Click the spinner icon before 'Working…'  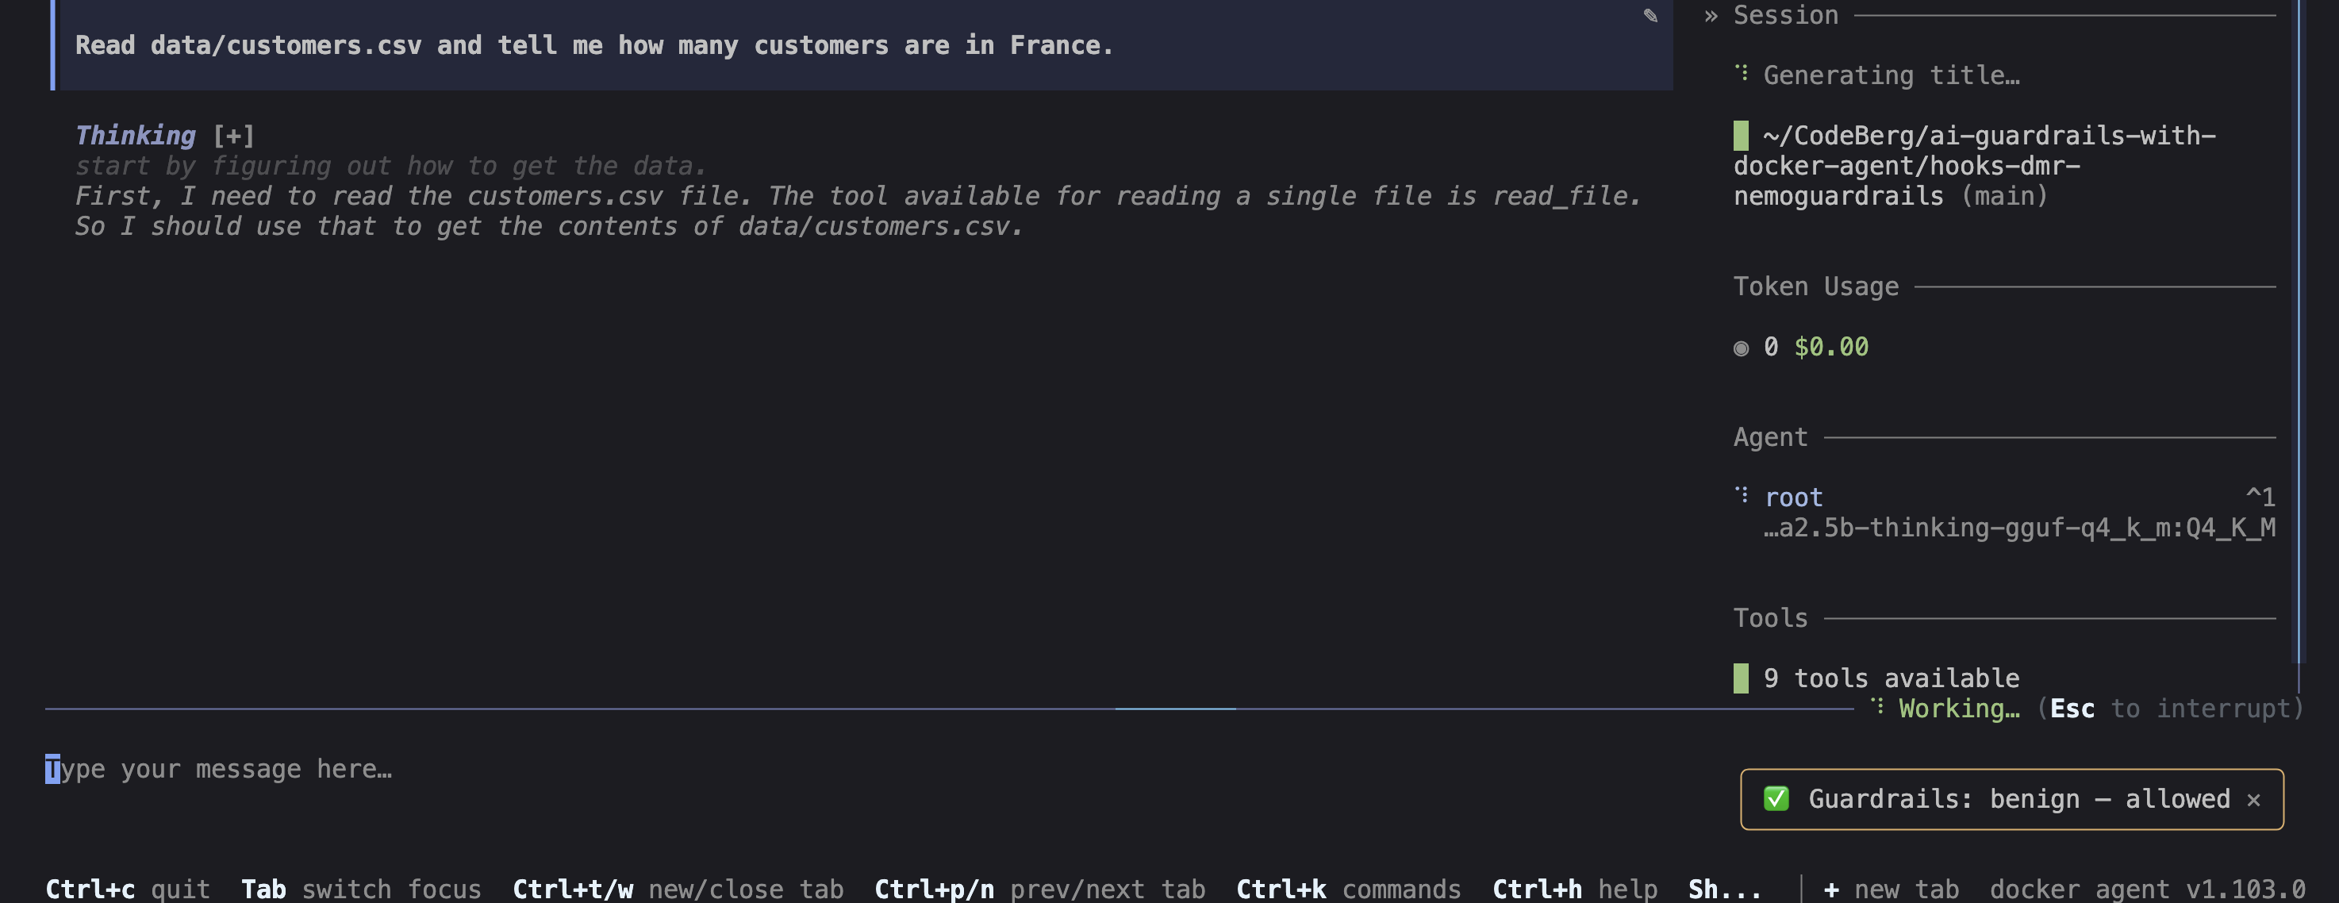pyautogui.click(x=1876, y=706)
